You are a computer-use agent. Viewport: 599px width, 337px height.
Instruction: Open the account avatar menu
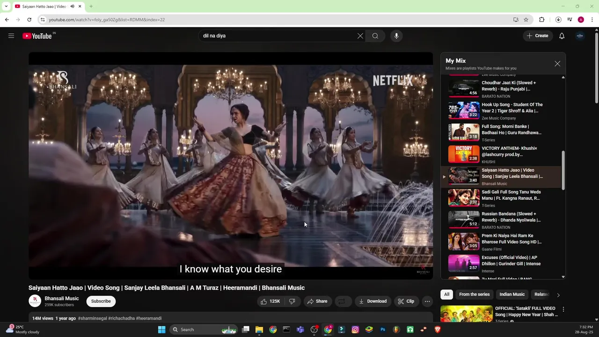[x=580, y=36]
